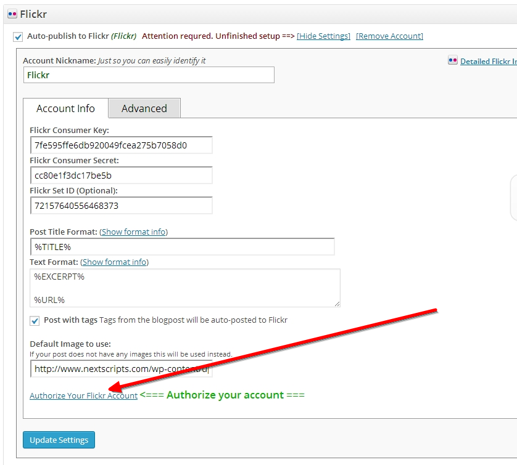Click the Flickr Set ID field
The image size is (517, 465).
(x=122, y=206)
